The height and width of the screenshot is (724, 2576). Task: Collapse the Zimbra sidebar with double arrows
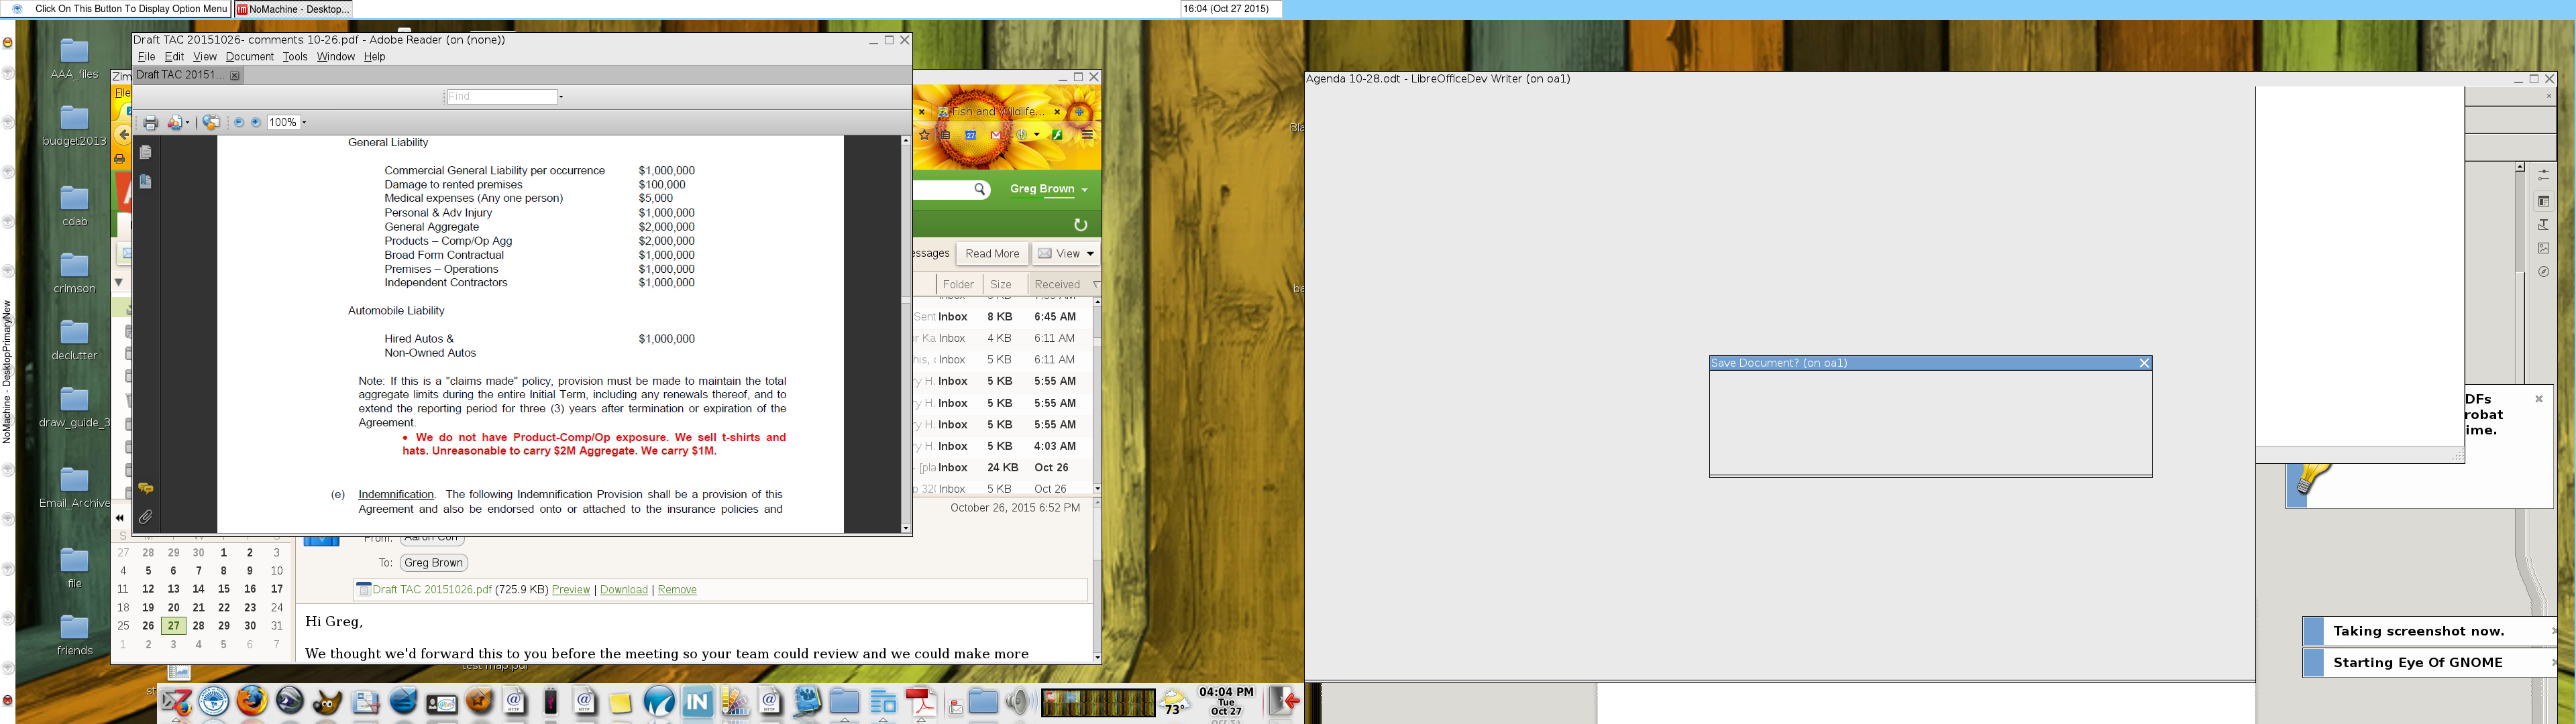(x=119, y=518)
